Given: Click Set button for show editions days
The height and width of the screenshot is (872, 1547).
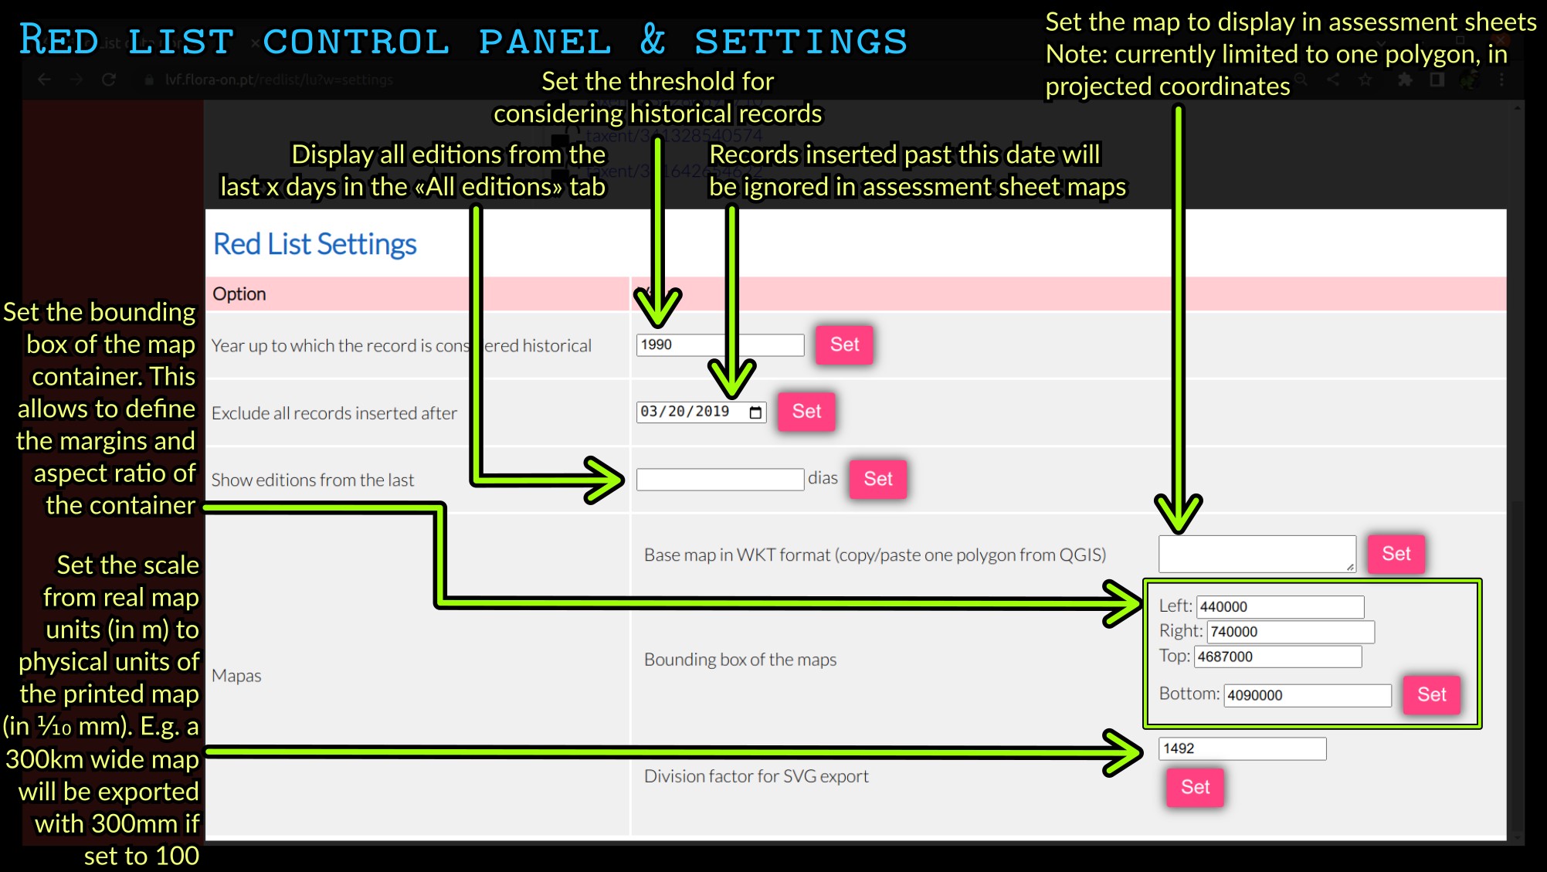Looking at the screenshot, I should [x=879, y=479].
